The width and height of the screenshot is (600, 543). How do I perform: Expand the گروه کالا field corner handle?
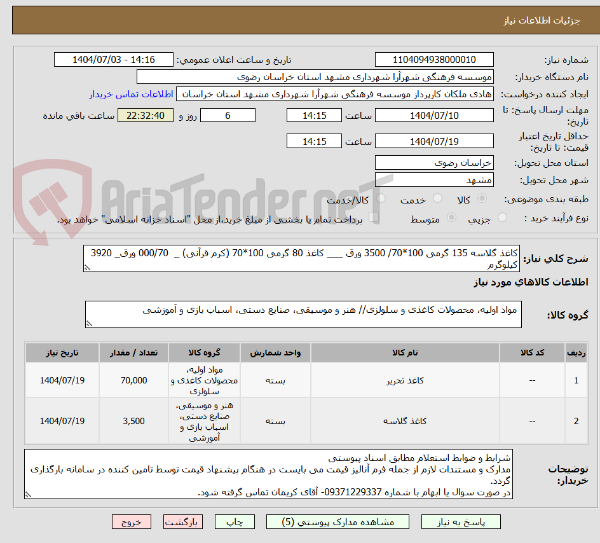(89, 322)
